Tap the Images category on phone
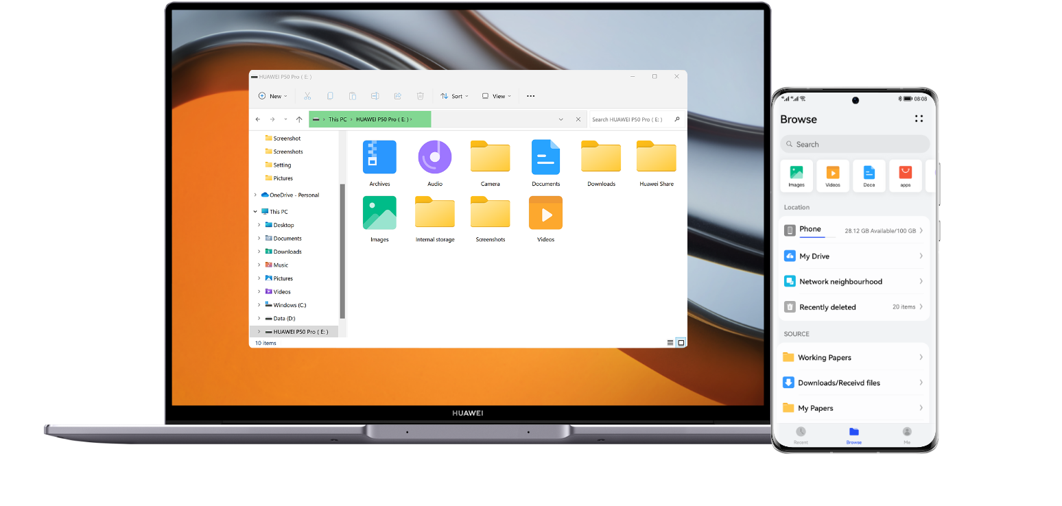The width and height of the screenshot is (1062, 506). (796, 176)
